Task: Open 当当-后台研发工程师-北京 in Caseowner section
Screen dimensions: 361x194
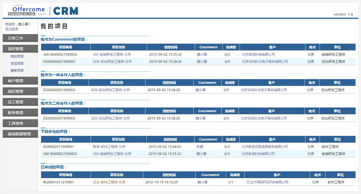Action: pyautogui.click(x=112, y=62)
